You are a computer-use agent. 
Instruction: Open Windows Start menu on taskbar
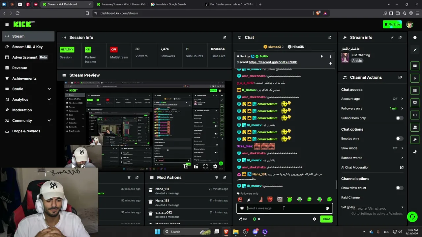click(157, 232)
